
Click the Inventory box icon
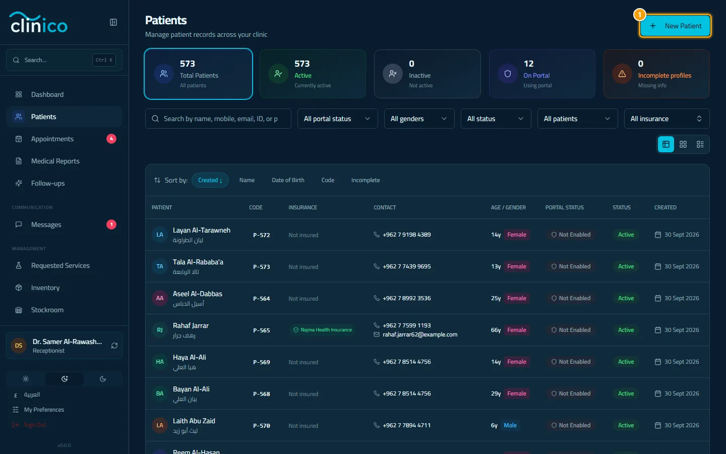(19, 288)
